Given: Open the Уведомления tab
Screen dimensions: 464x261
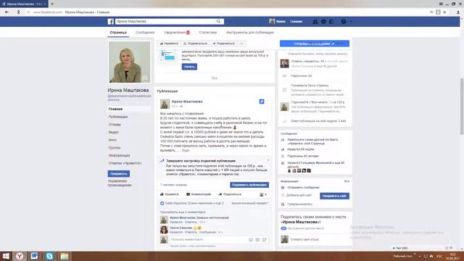Looking at the screenshot, I should [x=176, y=32].
